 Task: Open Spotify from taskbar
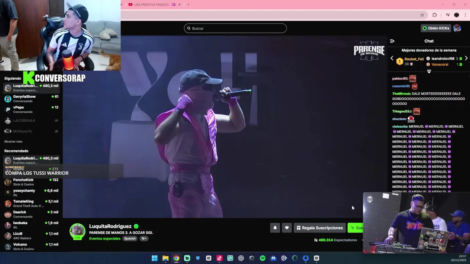[x=263, y=258]
